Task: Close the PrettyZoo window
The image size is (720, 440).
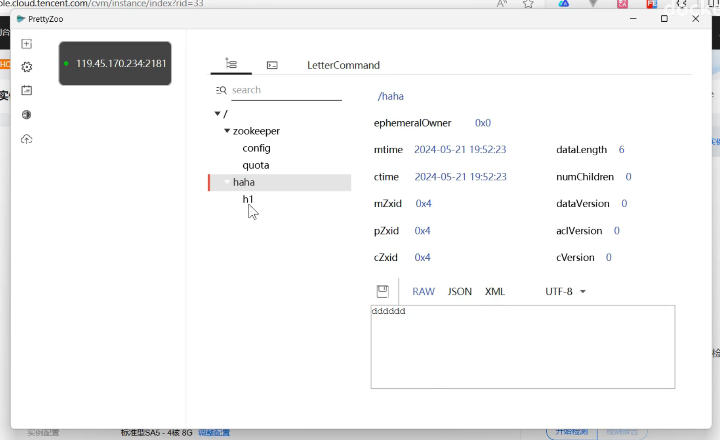Action: coord(696,19)
